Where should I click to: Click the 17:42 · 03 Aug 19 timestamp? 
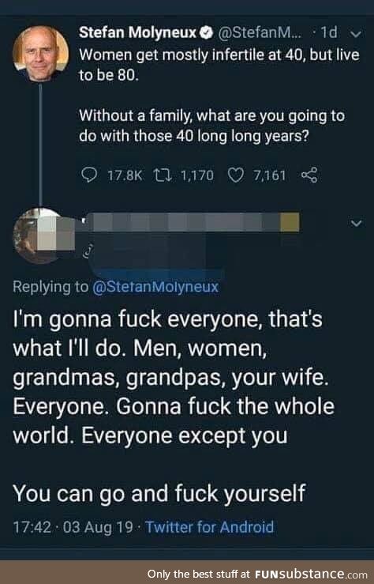click(x=73, y=527)
